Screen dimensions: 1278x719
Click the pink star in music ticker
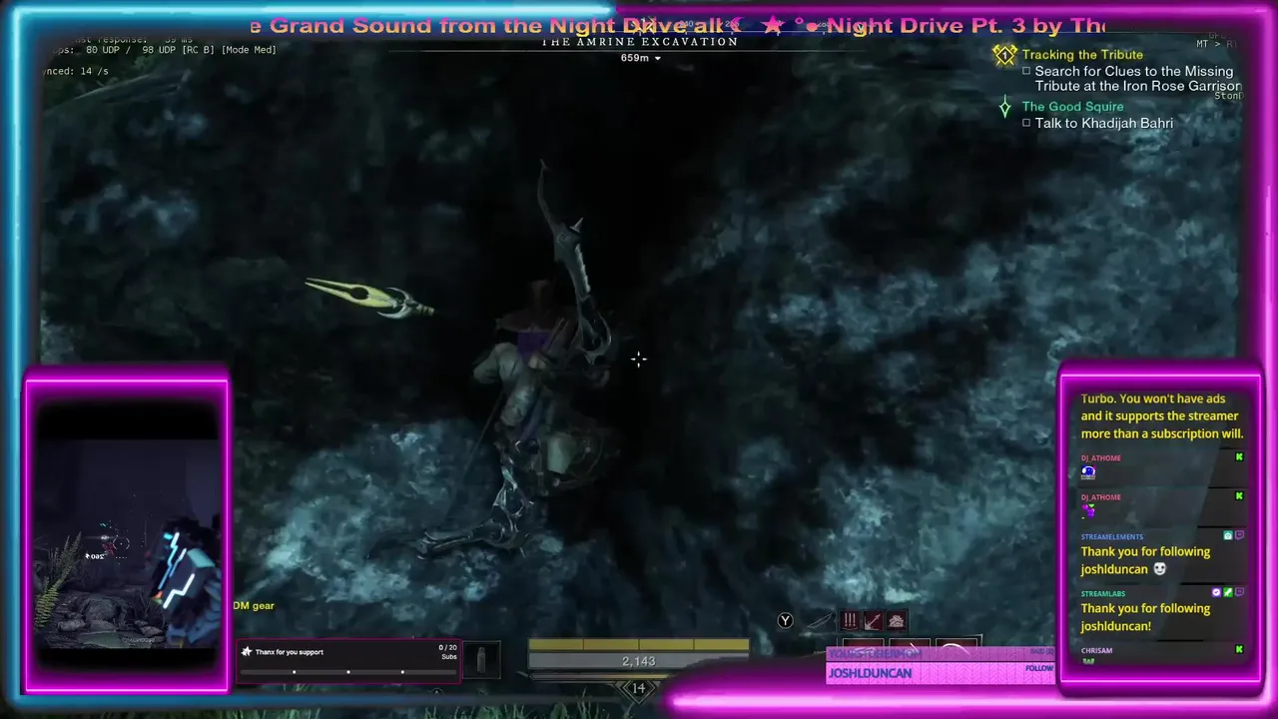click(x=773, y=26)
